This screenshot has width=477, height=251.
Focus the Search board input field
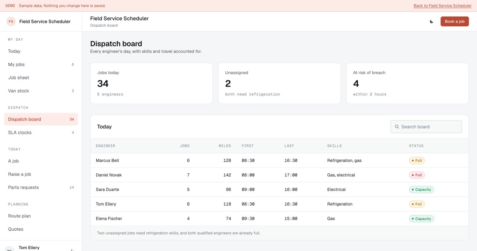point(426,127)
